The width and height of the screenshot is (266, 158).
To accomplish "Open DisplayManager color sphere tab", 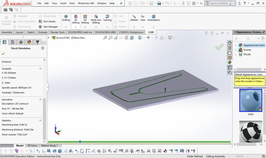I will point(29,42).
